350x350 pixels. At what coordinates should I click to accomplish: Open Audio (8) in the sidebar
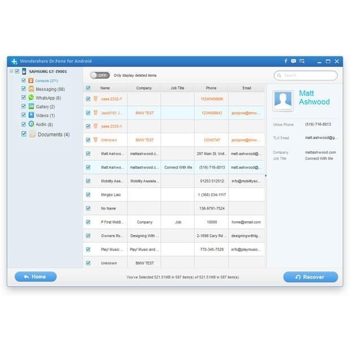click(45, 124)
